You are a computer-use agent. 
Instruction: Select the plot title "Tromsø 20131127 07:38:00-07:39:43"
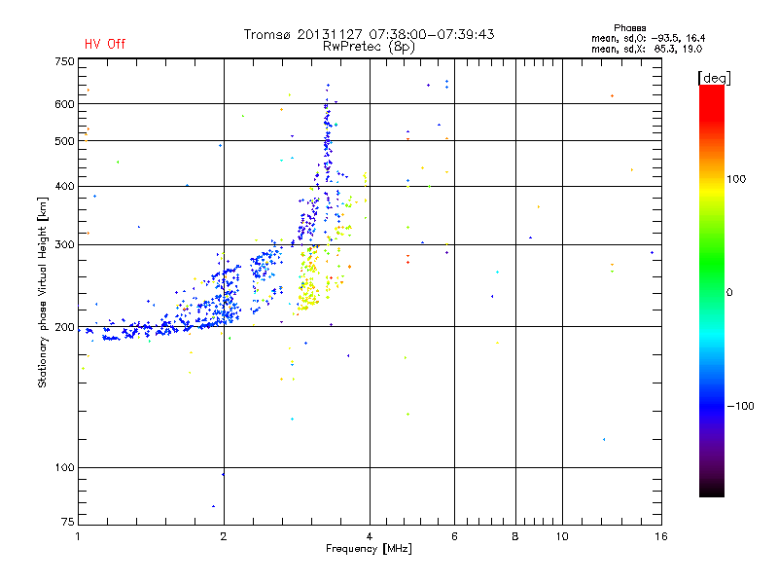pos(370,34)
